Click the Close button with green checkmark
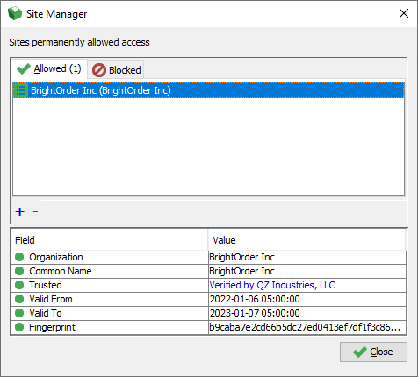 (373, 352)
